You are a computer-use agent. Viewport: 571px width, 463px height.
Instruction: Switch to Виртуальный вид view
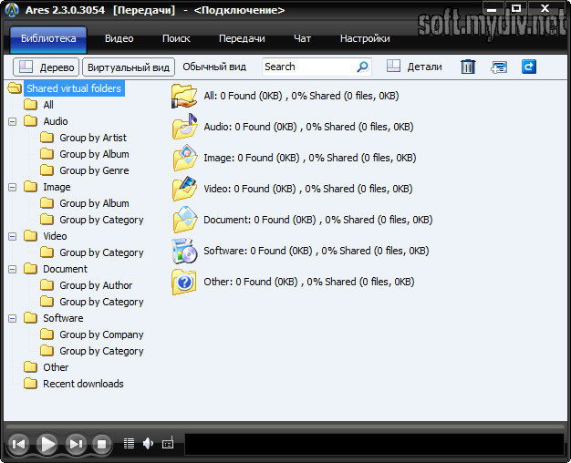129,67
